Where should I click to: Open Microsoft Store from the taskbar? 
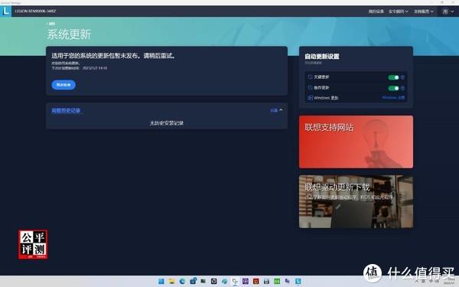(193, 281)
